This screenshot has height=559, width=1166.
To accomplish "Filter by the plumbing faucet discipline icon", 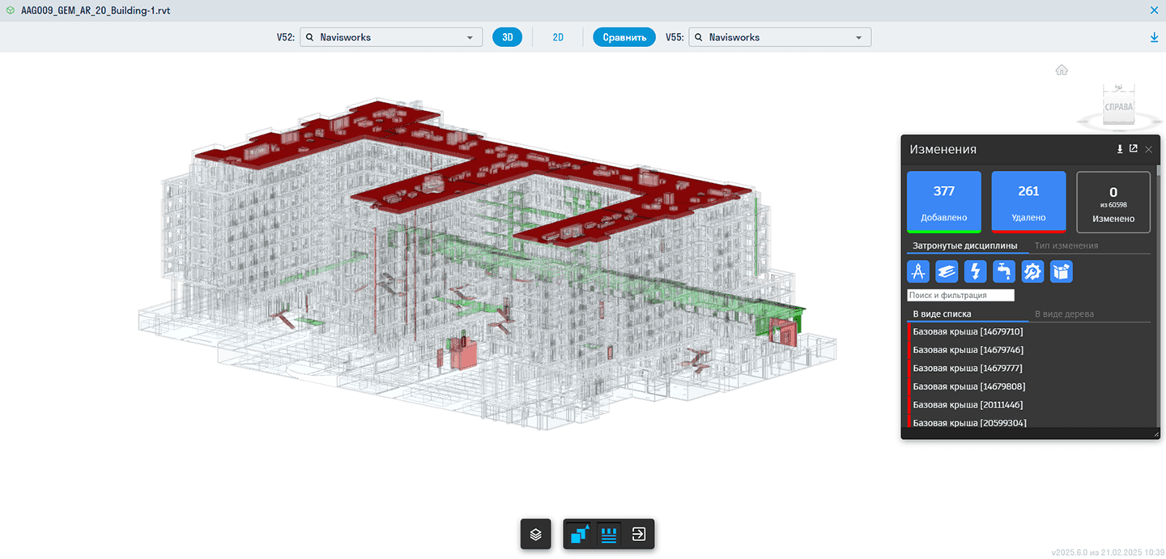I will [1004, 271].
